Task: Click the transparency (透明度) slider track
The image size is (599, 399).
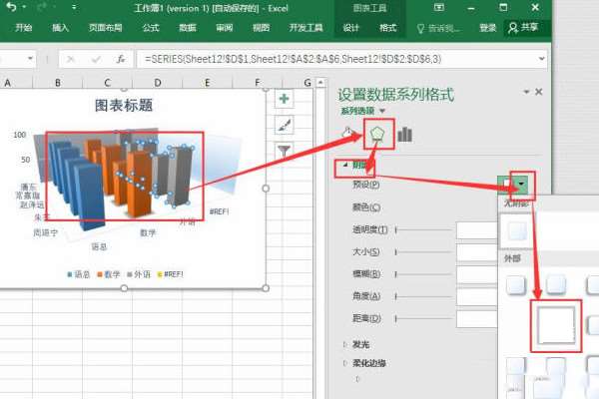Action: pyautogui.click(x=423, y=229)
